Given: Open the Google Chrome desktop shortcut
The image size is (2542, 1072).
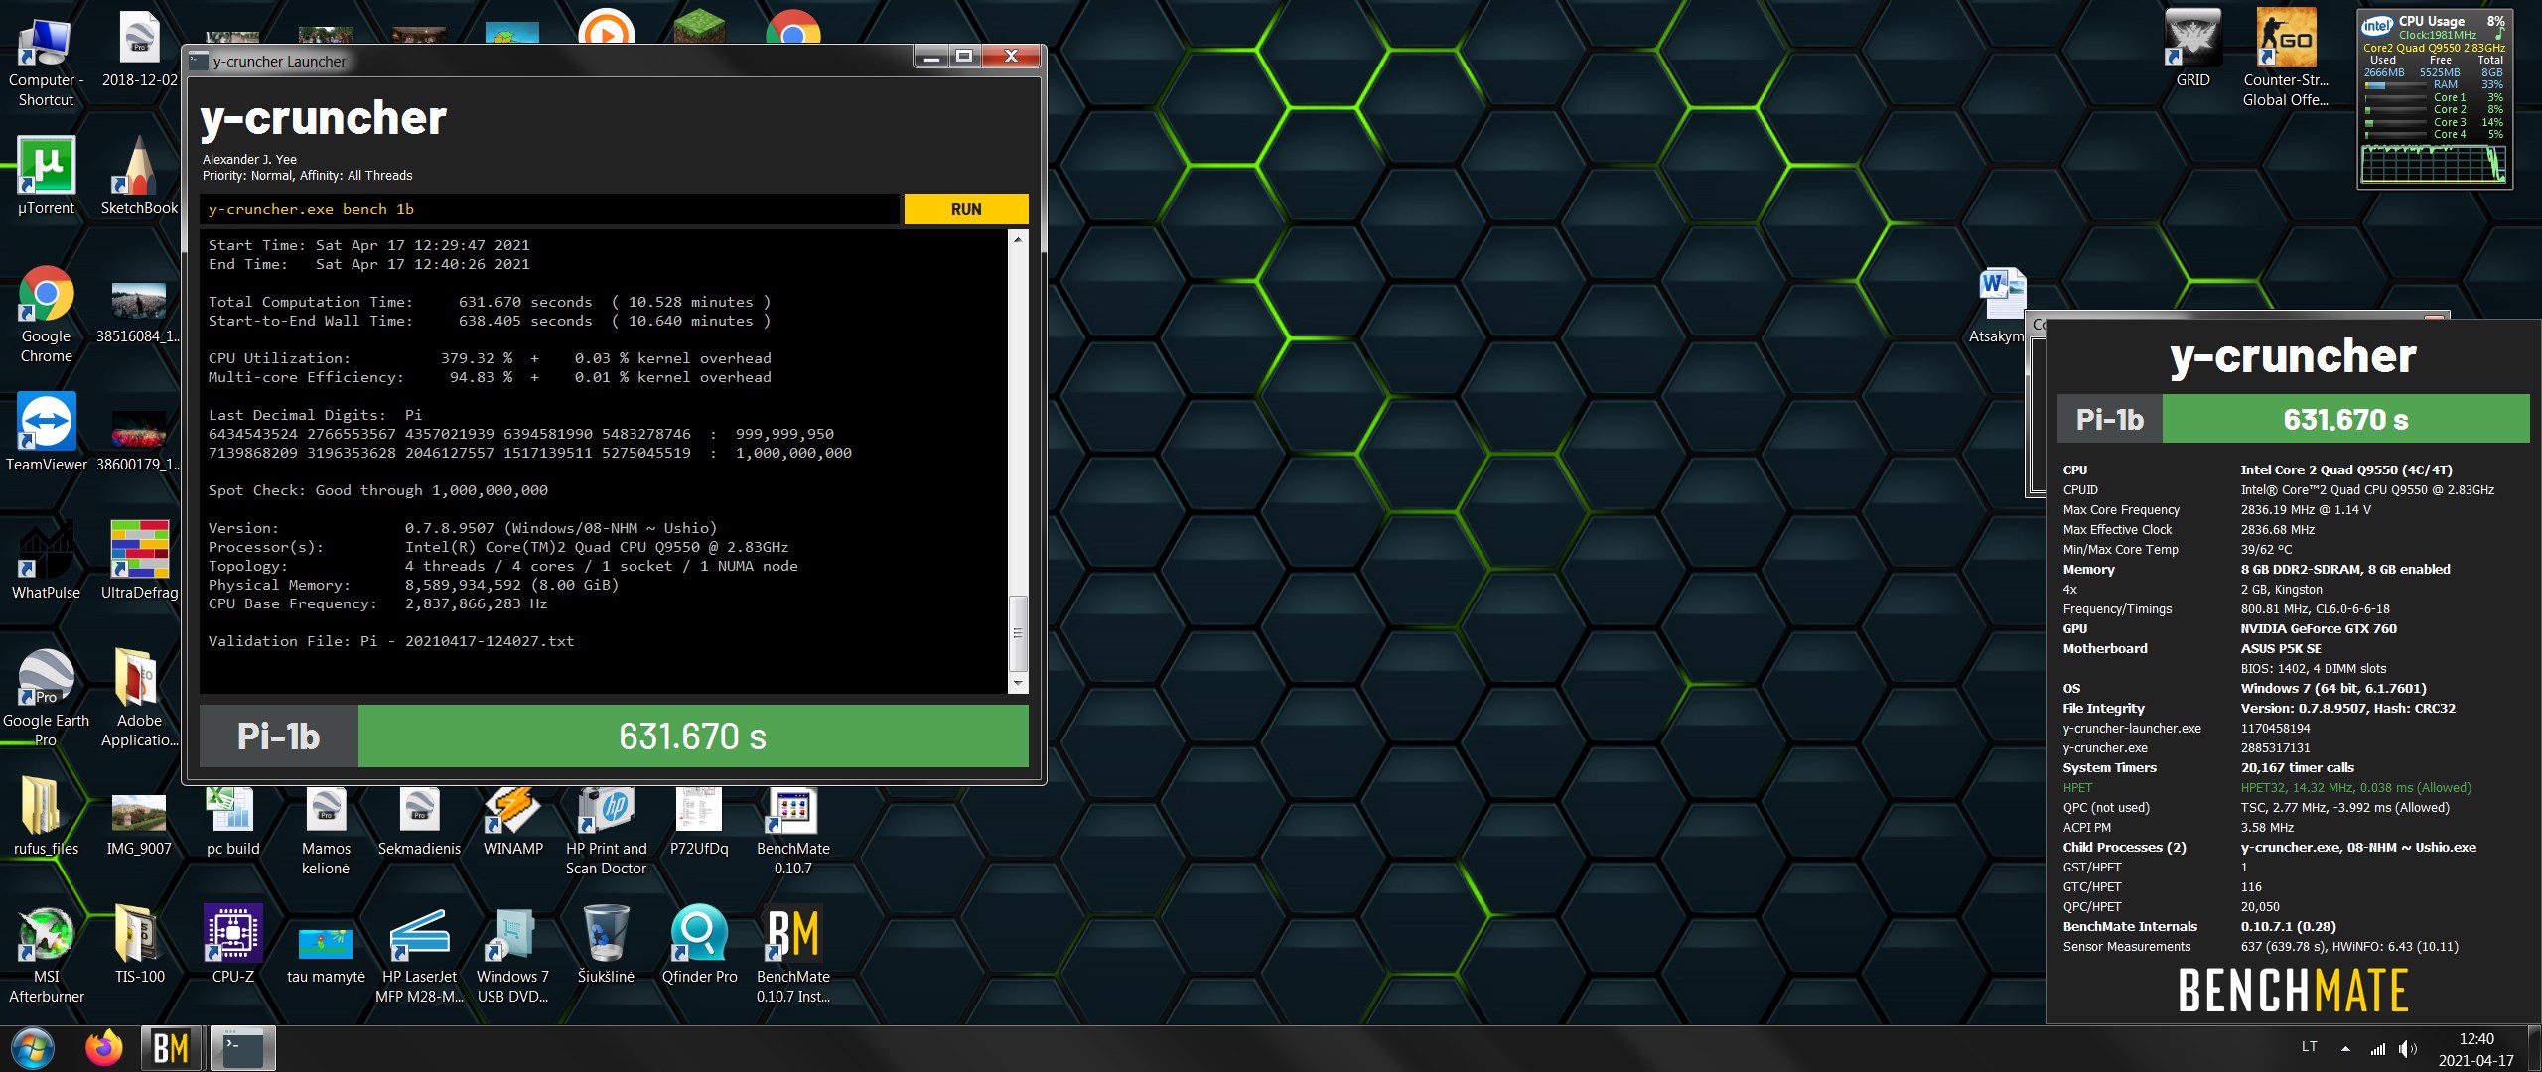Looking at the screenshot, I should coord(46,315).
